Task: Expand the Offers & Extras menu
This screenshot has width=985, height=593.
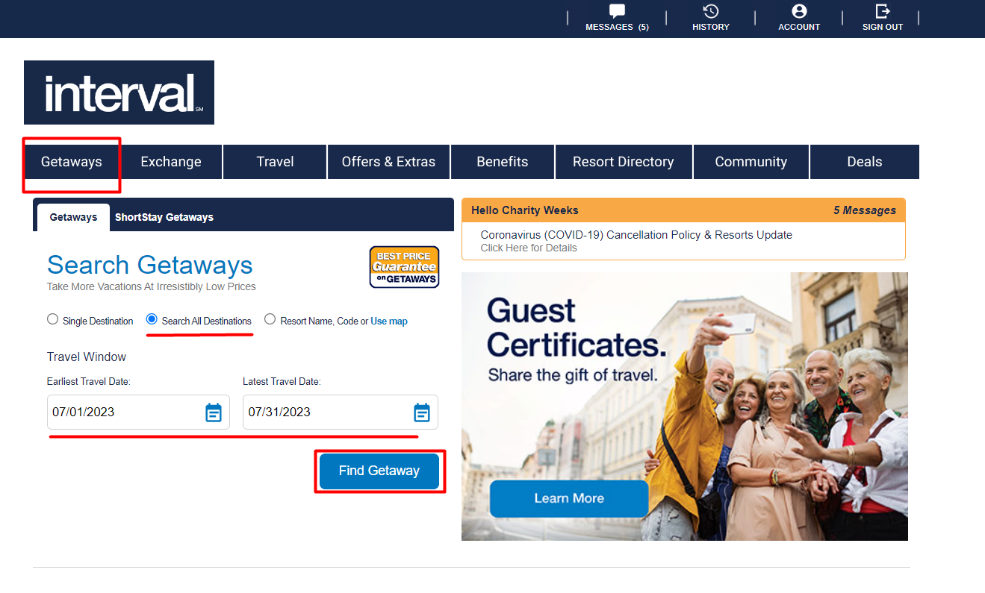Action: coord(388,162)
